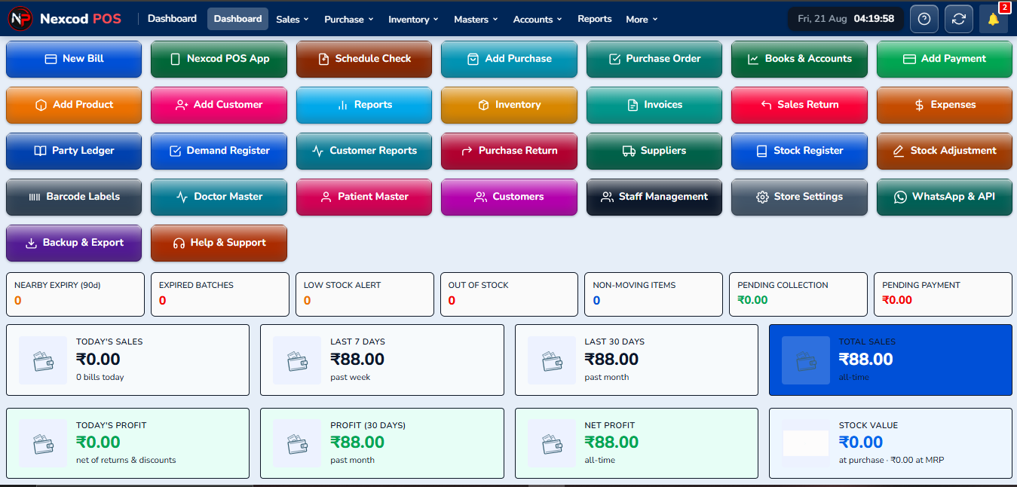Open Stock Adjustment tile
Screen dimensions: 1017x487
(945, 151)
